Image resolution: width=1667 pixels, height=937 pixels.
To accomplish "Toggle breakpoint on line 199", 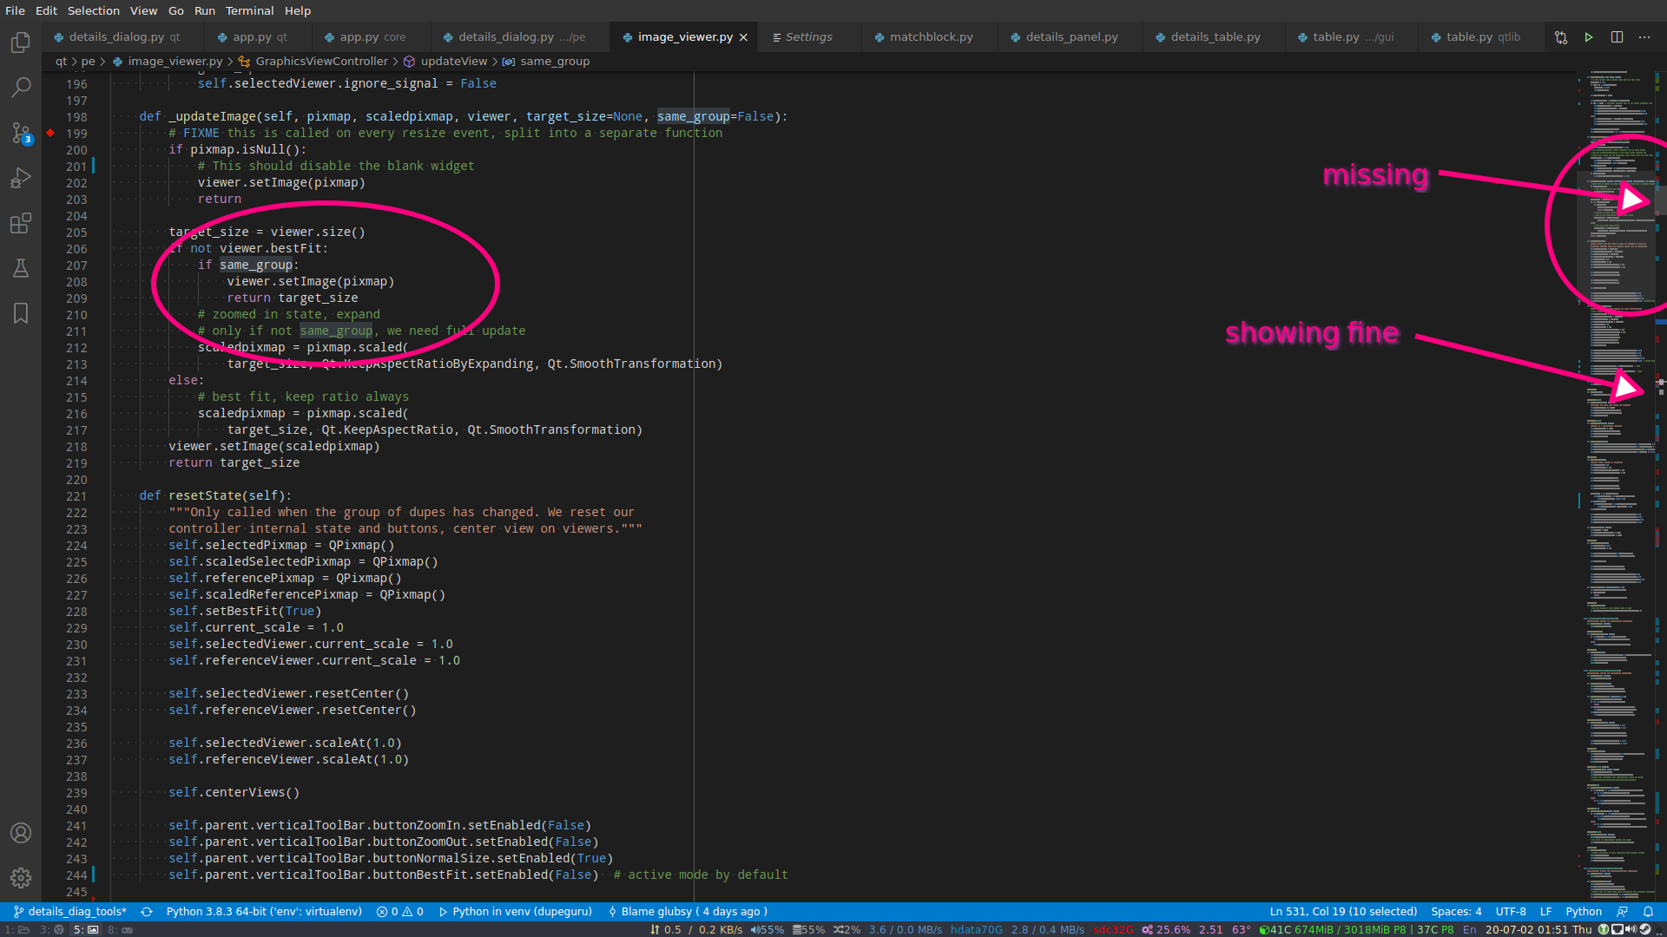I will pos(50,133).
